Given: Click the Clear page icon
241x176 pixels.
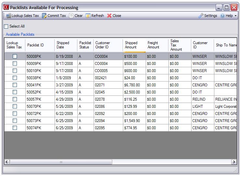Looking at the screenshot, I should tap(71, 16).
